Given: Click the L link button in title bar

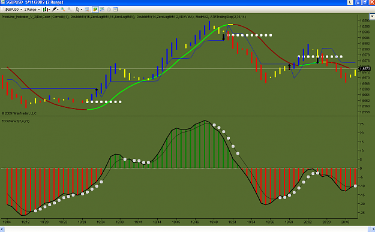Looking at the screenshot, I should click(350, 2).
